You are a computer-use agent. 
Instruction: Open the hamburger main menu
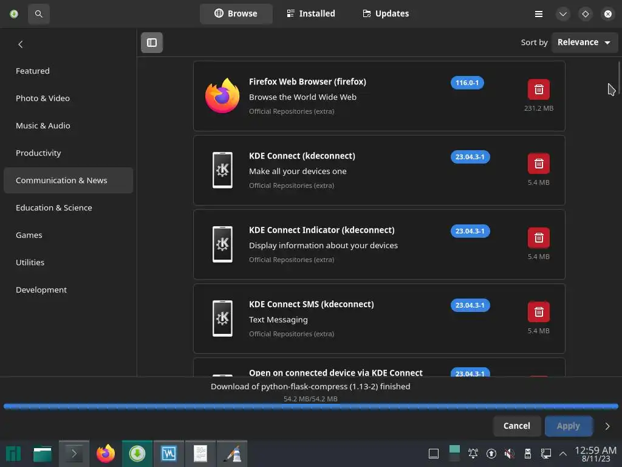[538, 14]
